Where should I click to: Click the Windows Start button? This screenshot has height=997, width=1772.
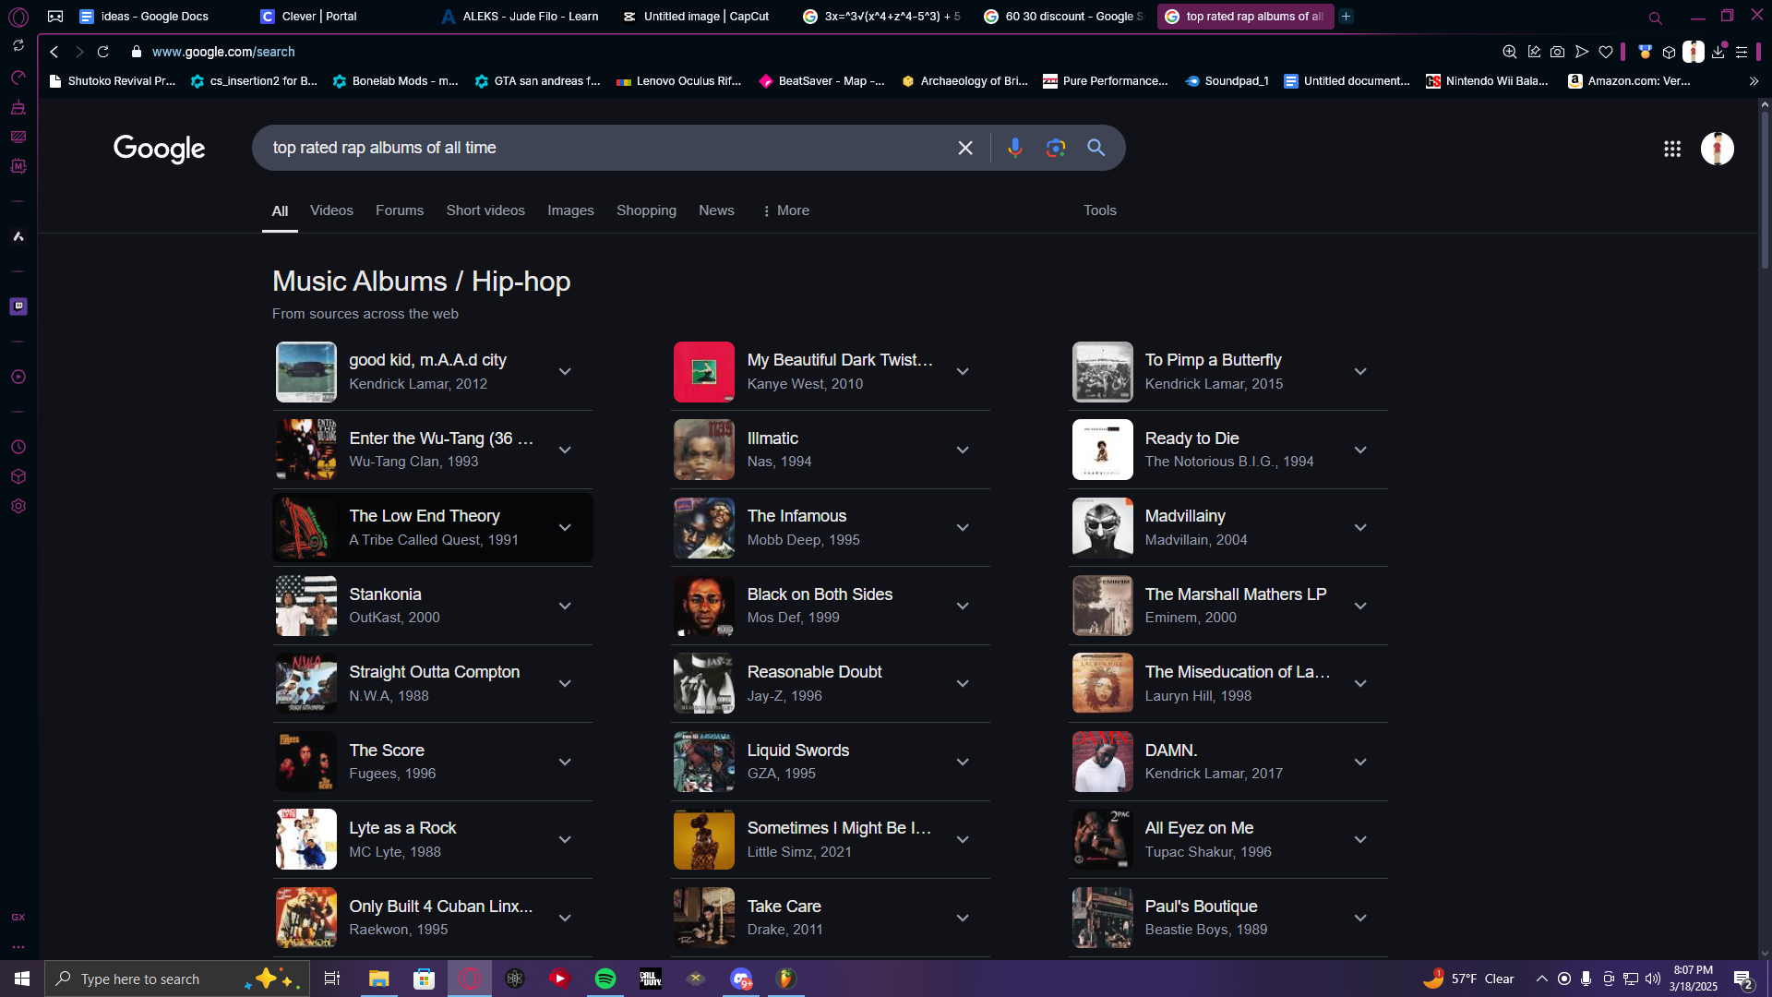pos(22,979)
